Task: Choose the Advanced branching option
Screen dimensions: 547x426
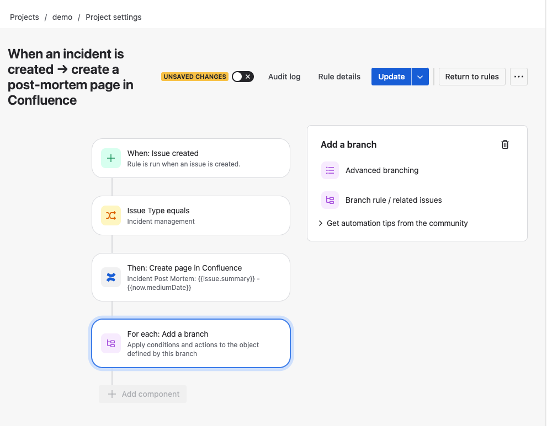Action: (x=370, y=170)
